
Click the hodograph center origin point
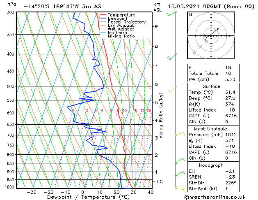pyautogui.click(x=211, y=35)
